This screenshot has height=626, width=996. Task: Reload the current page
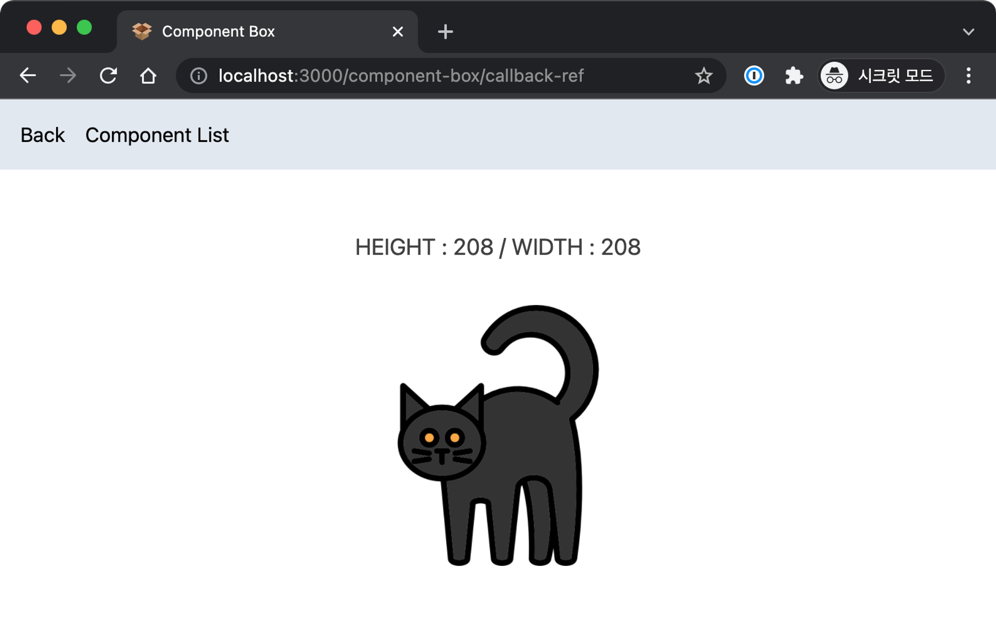click(x=108, y=76)
